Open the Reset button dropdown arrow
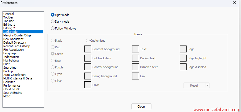 pyautogui.click(x=208, y=86)
